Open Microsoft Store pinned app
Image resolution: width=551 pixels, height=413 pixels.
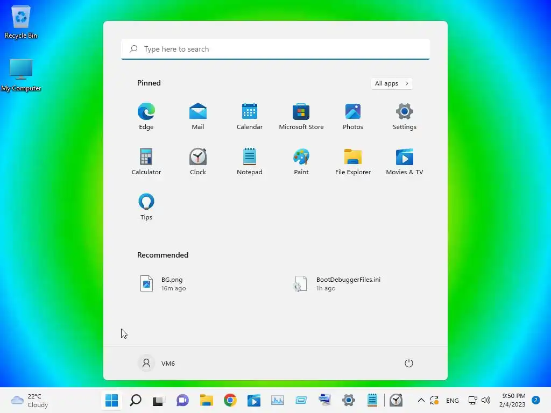(x=301, y=117)
